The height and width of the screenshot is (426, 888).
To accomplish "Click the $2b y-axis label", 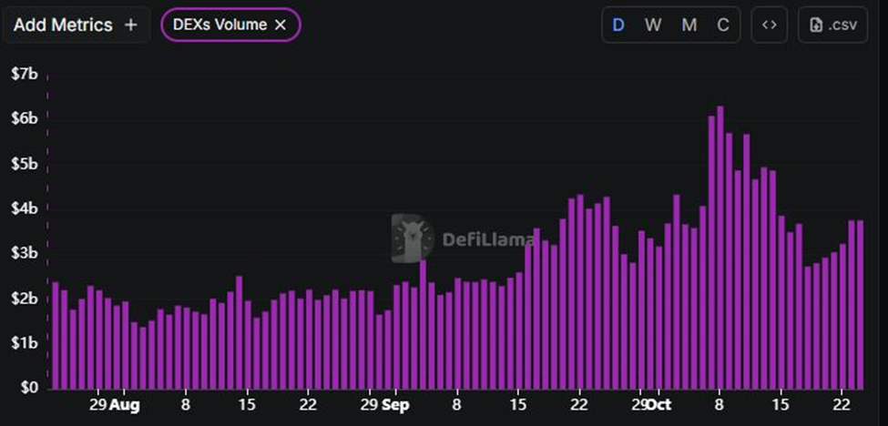I will 24,299.
